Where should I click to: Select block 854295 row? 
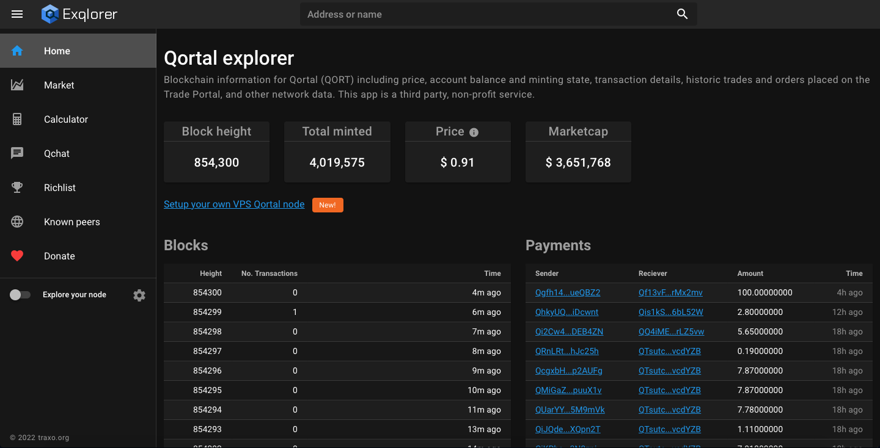[337, 390]
